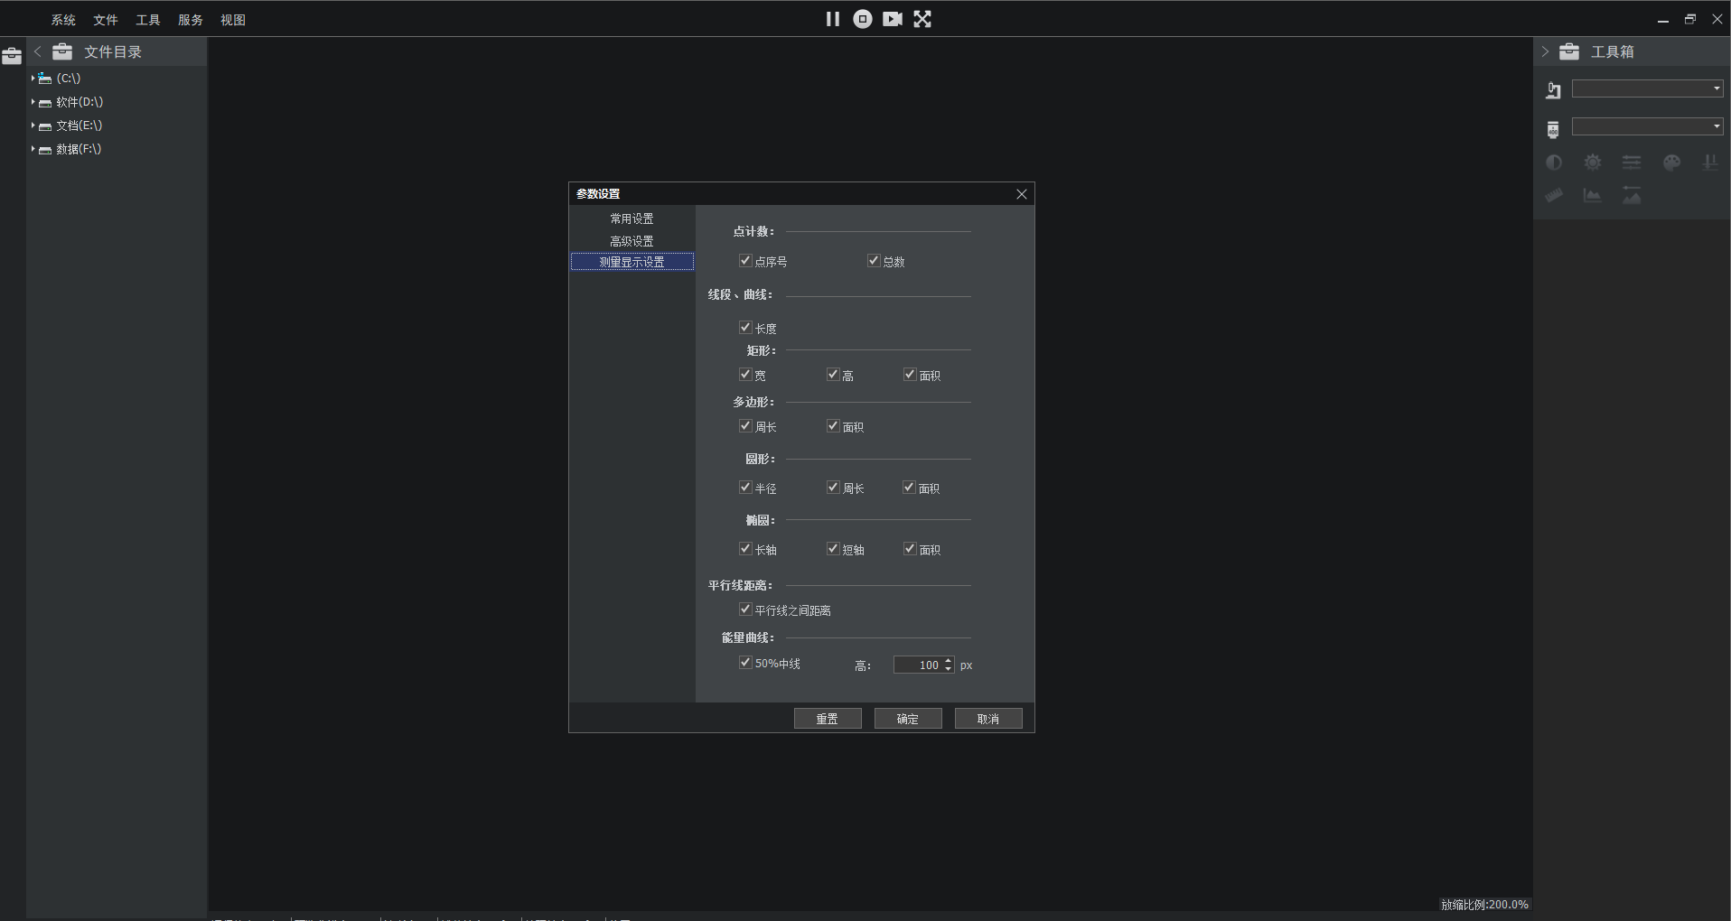The height and width of the screenshot is (921, 1731).
Task: Open the area chart histogram tool
Action: [x=1593, y=195]
